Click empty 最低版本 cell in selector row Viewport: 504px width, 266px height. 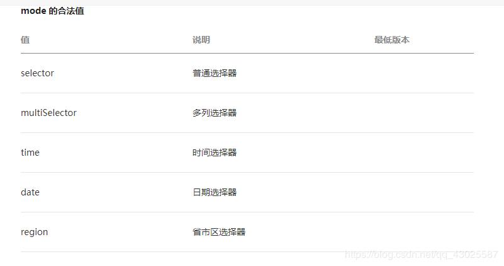(x=423, y=73)
